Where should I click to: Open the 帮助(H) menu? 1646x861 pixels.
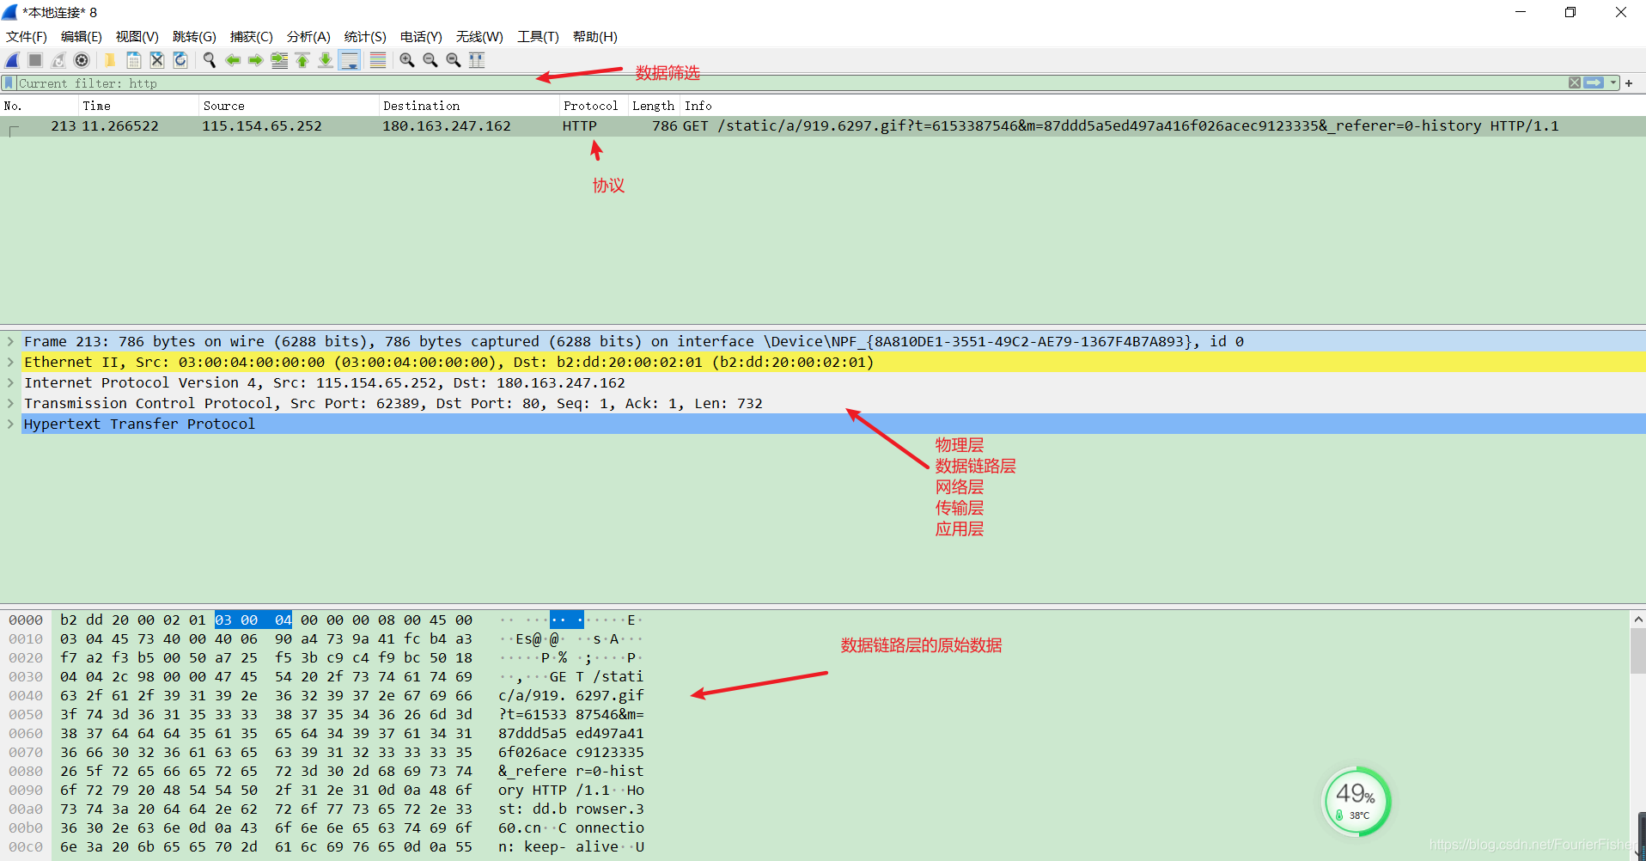(x=595, y=37)
